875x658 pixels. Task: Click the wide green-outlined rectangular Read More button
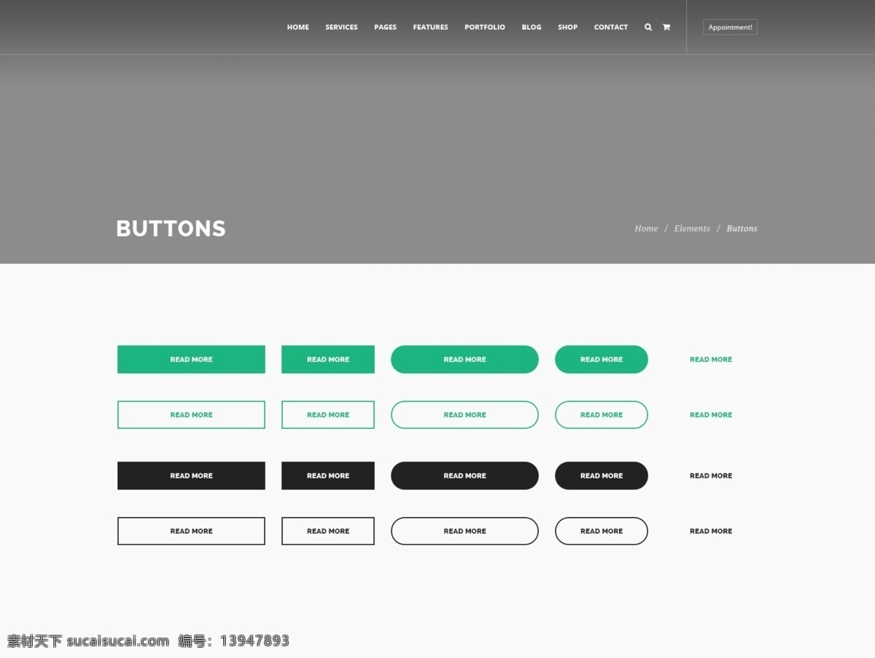[191, 415]
